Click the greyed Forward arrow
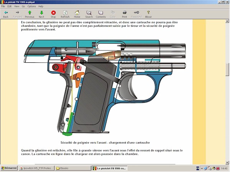The width and height of the screenshot is (230, 172). coord(18,14)
